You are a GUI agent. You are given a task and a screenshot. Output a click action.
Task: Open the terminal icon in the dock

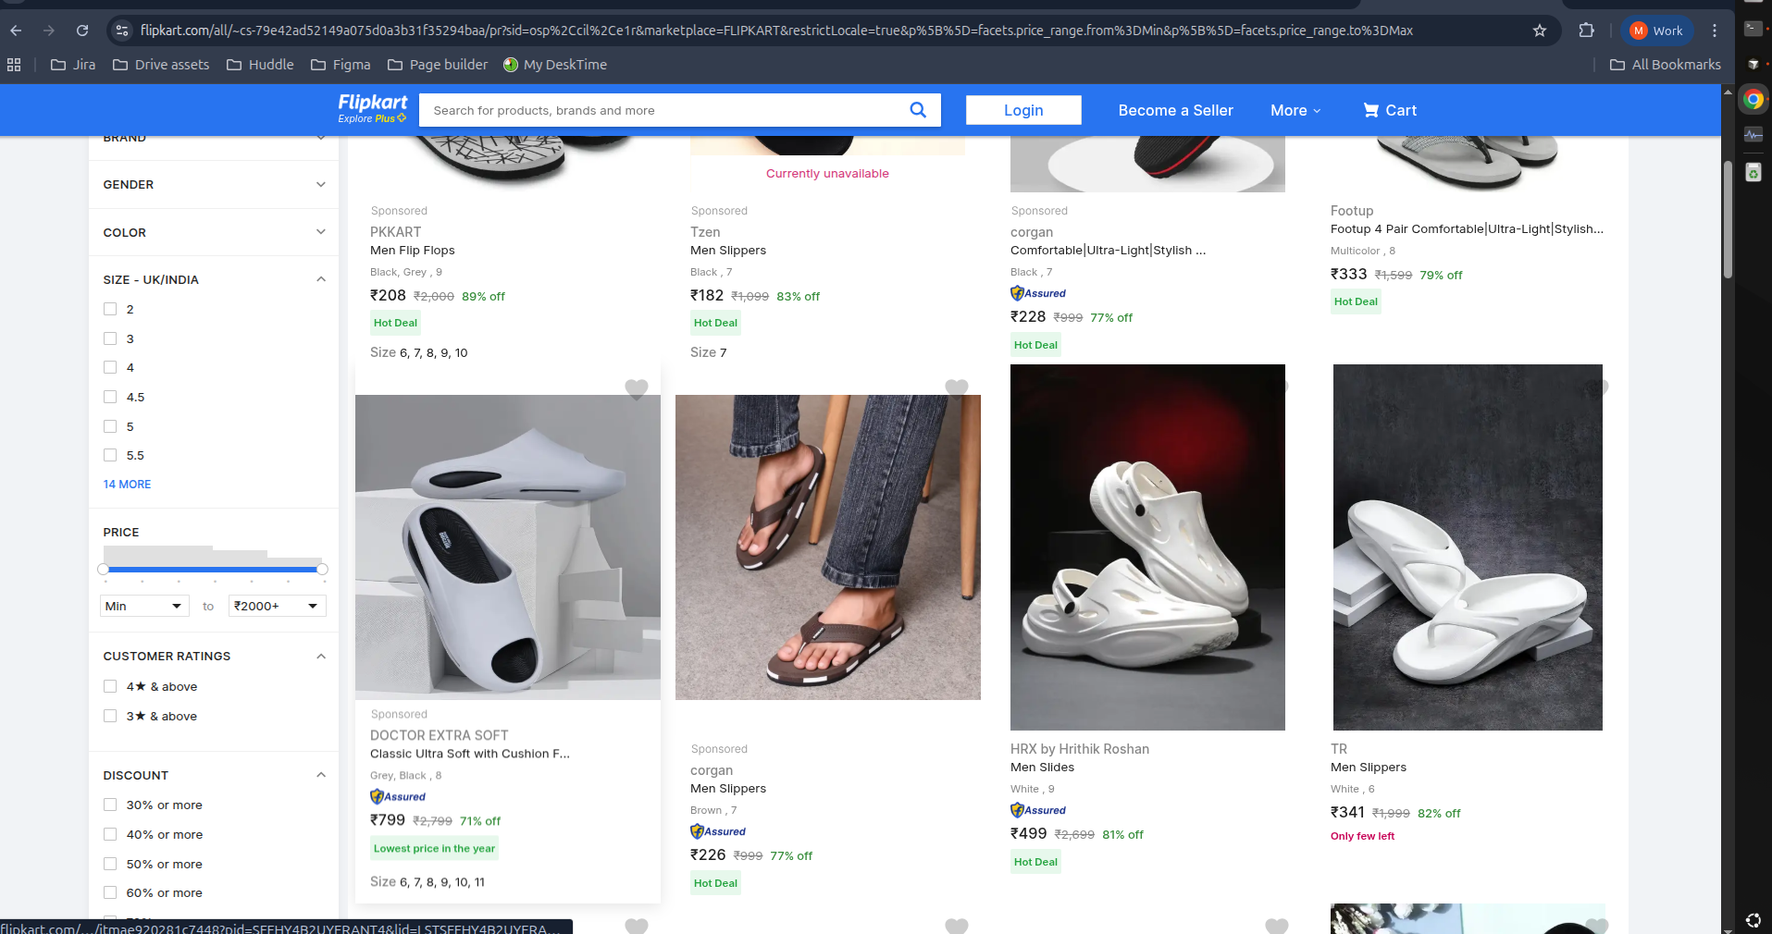(1753, 29)
